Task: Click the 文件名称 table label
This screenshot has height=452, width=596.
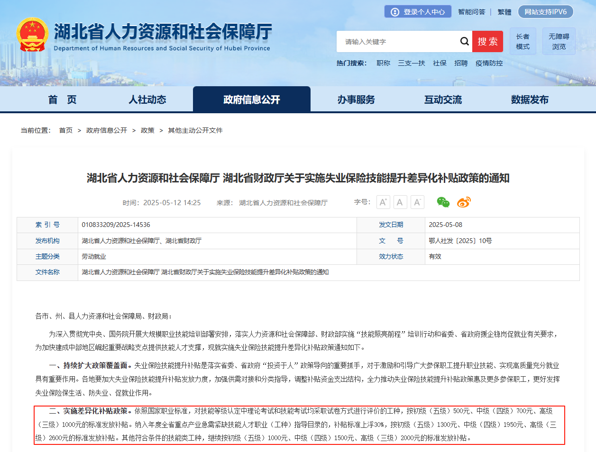Action: point(47,272)
